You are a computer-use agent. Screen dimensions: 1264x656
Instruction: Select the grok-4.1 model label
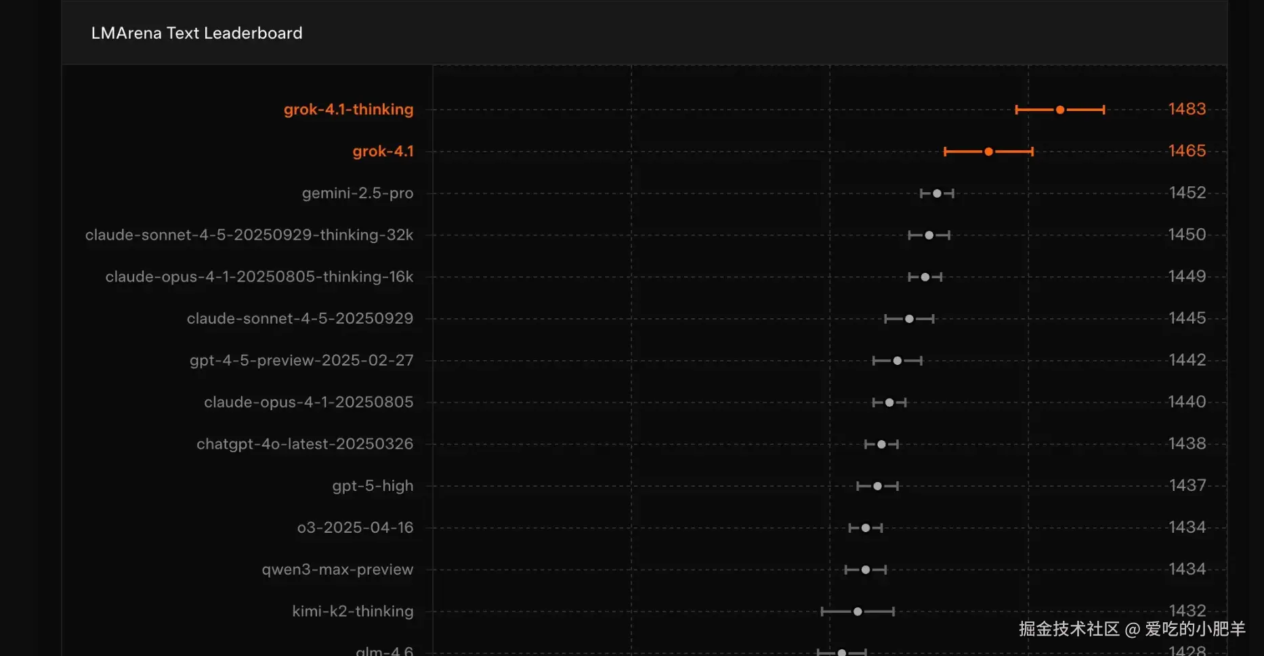click(x=383, y=152)
